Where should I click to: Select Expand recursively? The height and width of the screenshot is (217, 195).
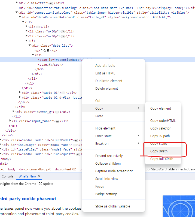113,156
